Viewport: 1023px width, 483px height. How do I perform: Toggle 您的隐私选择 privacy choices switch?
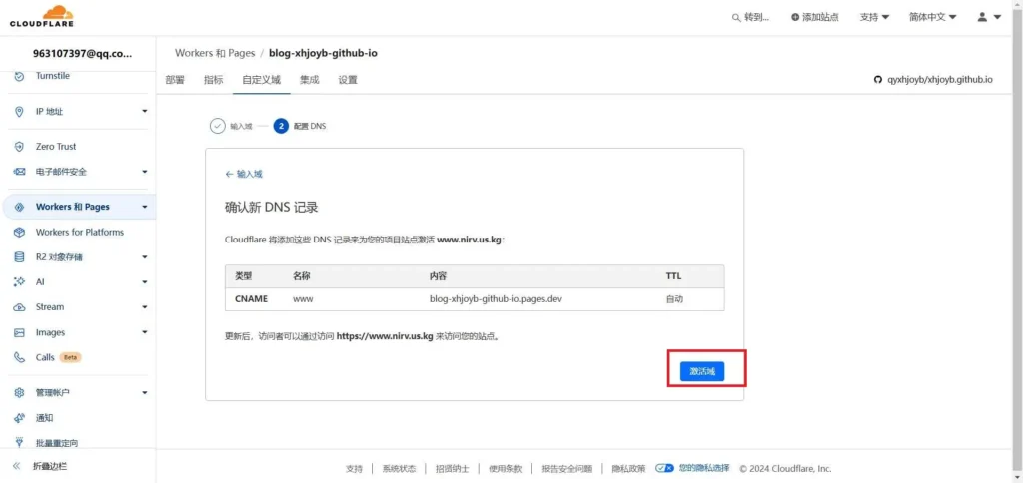(x=664, y=468)
